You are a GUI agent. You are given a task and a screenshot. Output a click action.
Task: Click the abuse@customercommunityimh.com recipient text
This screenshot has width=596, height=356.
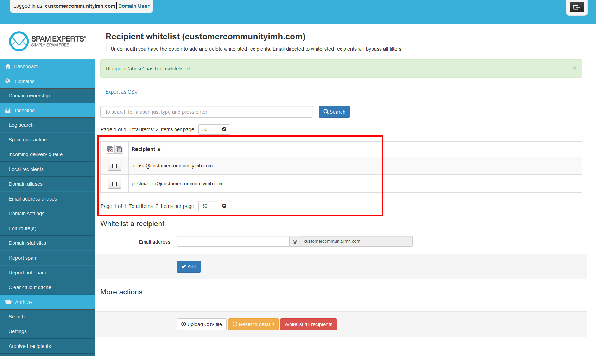[x=172, y=166]
